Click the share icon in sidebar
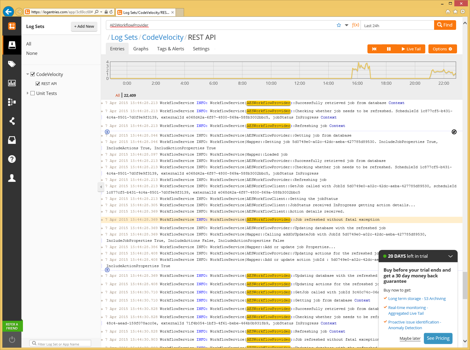The height and width of the screenshot is (350, 470). (12, 121)
